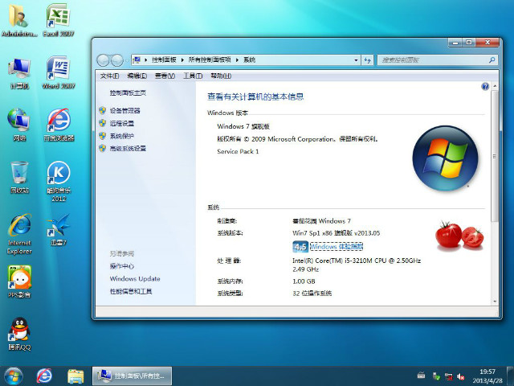Click the muted volume tray icon
This screenshot has height=386, width=514.
pyautogui.click(x=460, y=376)
